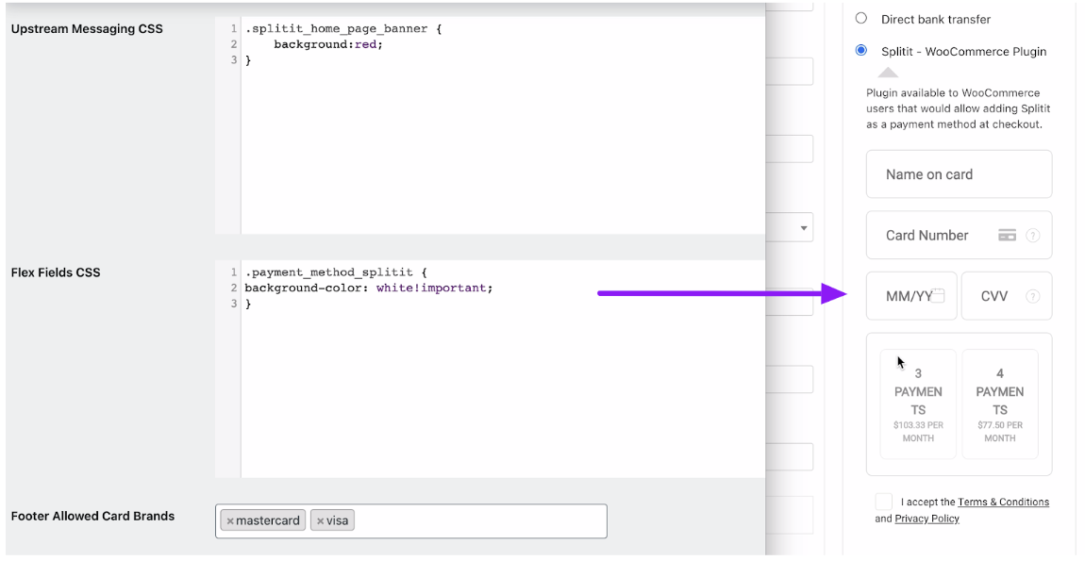Click '.payment_method_splitit' selector text
This screenshot has width=1085, height=577.
328,272
